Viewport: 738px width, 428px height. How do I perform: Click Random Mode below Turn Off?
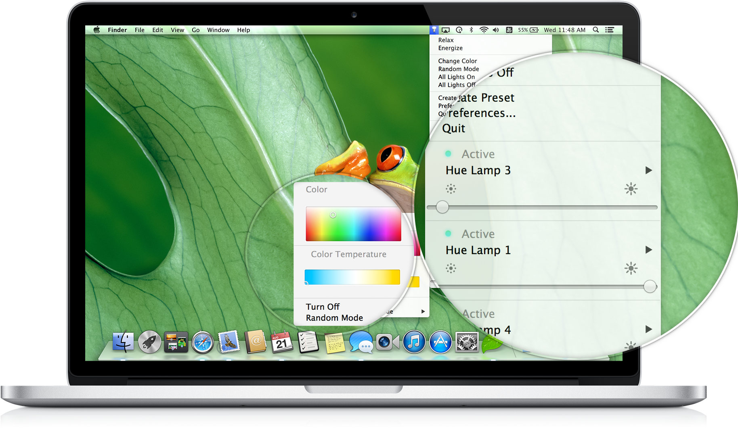334,318
